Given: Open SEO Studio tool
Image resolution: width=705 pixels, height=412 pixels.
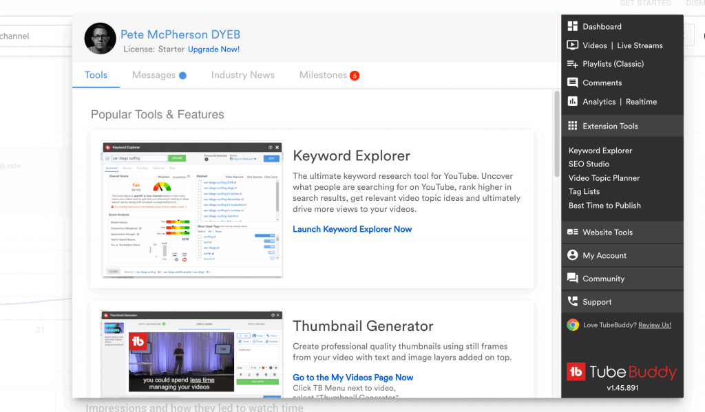Looking at the screenshot, I should point(589,164).
